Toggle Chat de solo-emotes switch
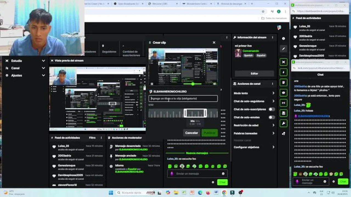The height and width of the screenshot is (197, 351). [272, 117]
